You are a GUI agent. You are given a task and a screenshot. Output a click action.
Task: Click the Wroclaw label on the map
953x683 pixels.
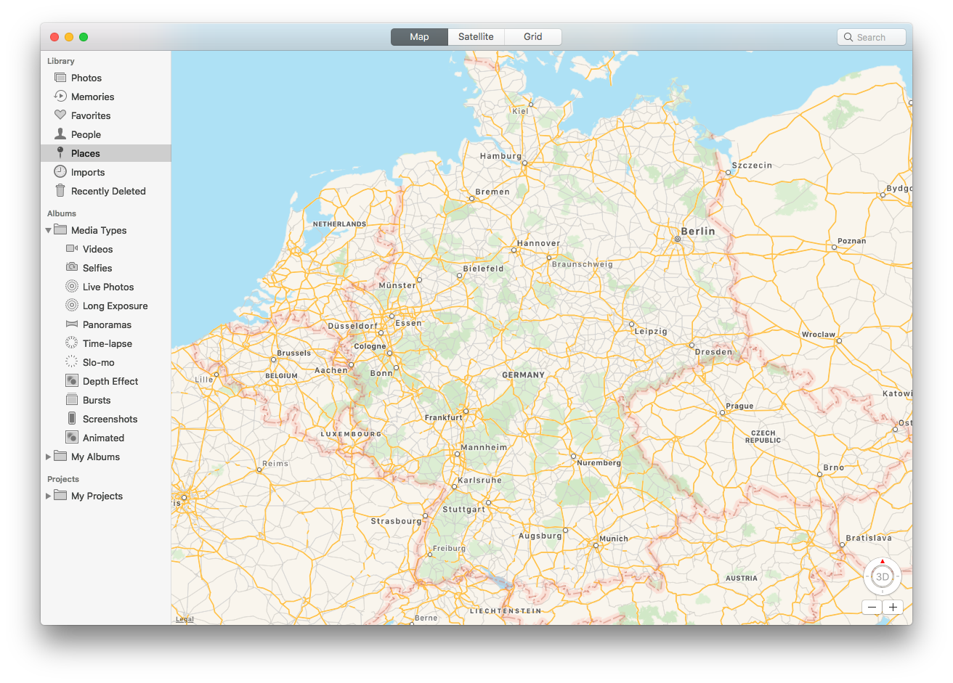[818, 335]
